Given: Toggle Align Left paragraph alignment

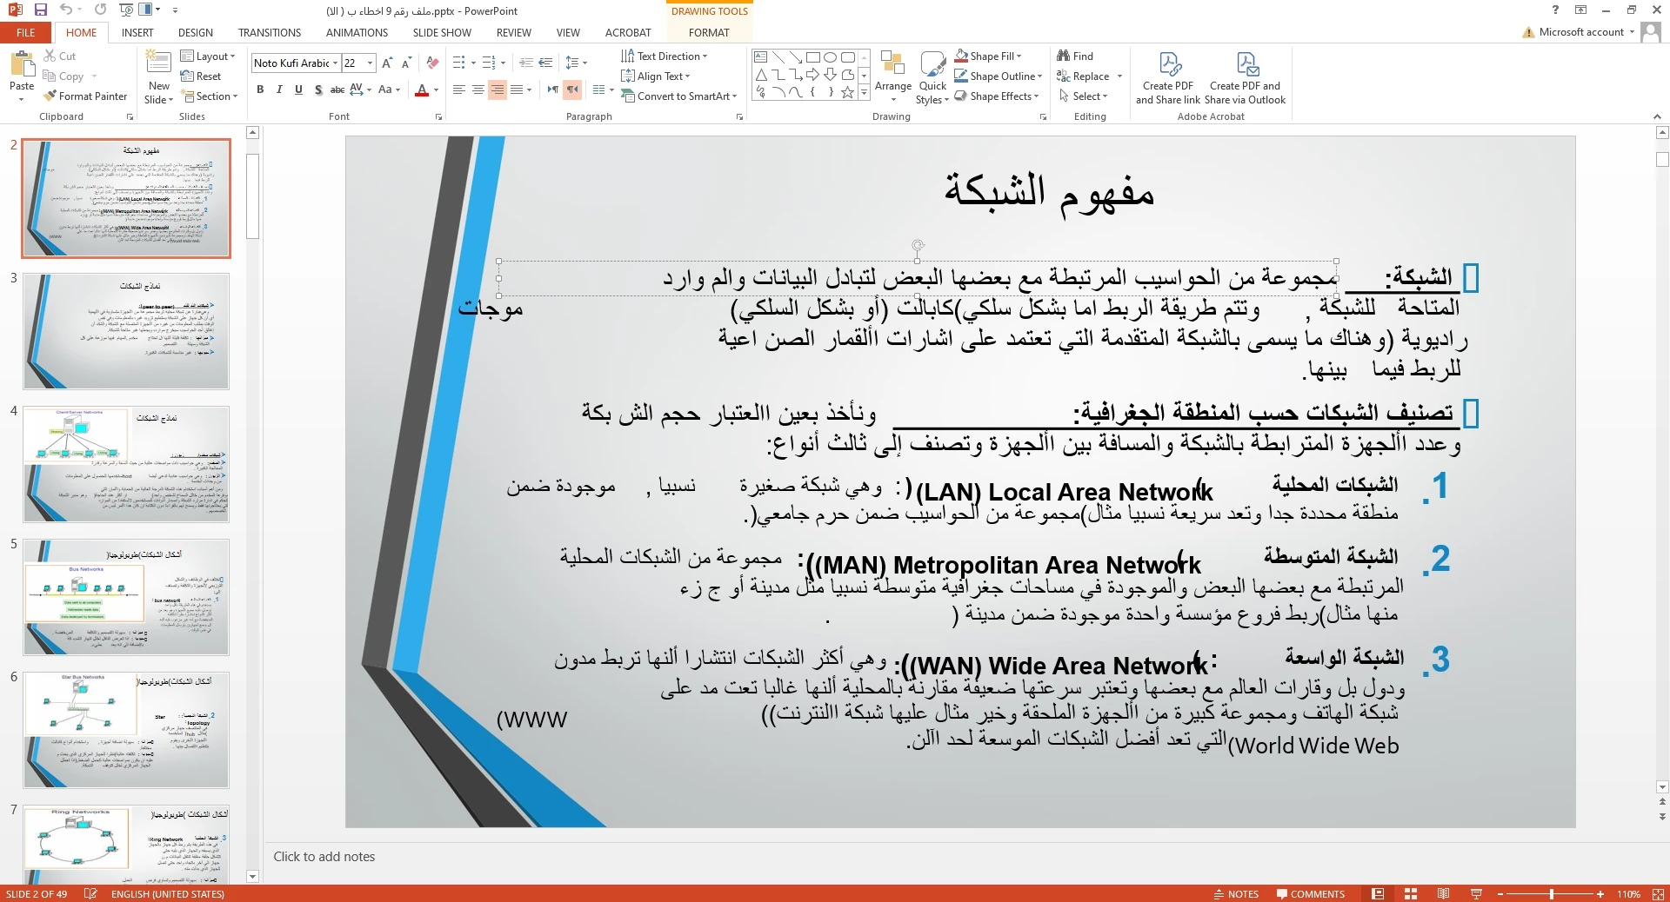Looking at the screenshot, I should pyautogui.click(x=458, y=90).
